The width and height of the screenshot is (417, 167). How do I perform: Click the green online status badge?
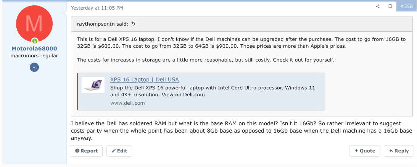pos(35,41)
